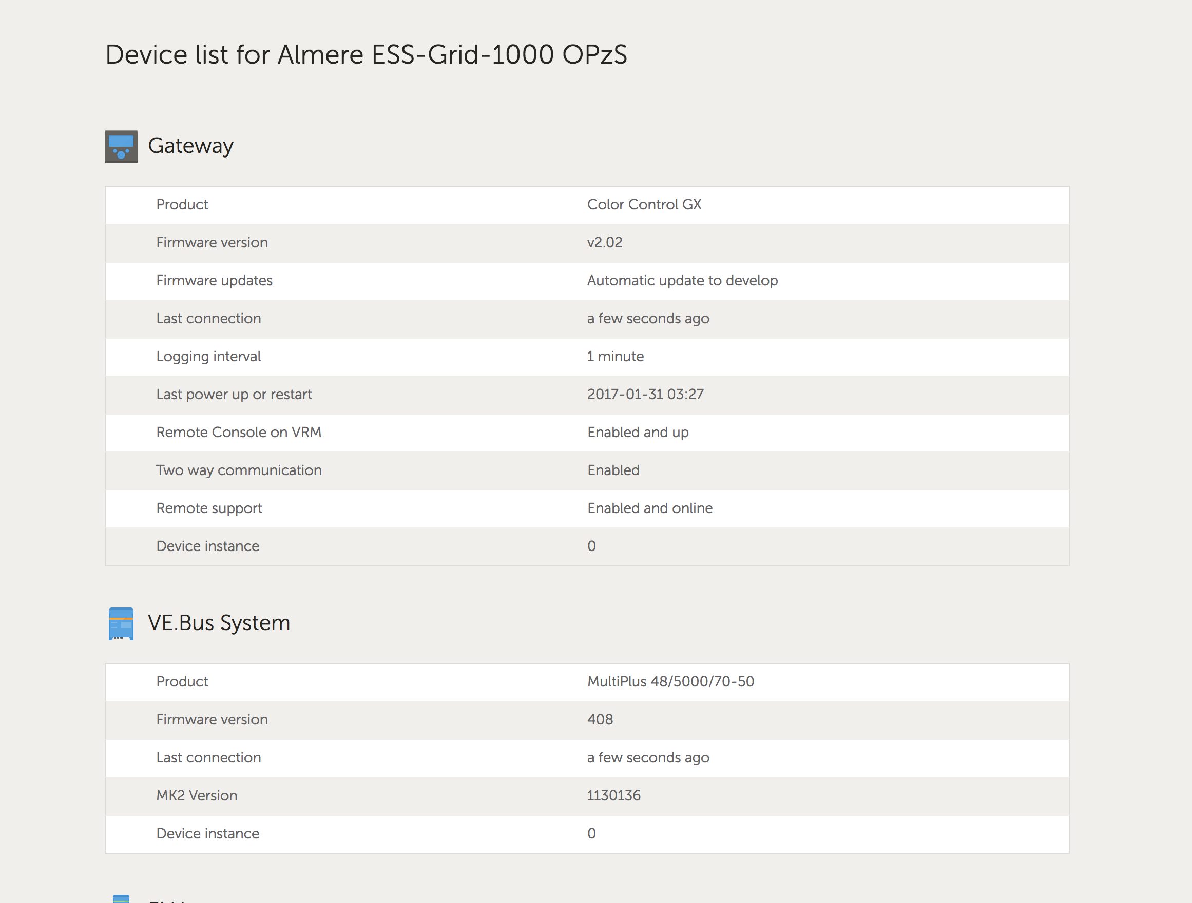Click the 2017-01-31 03:27 restart timestamp
The image size is (1192, 903).
645,394
